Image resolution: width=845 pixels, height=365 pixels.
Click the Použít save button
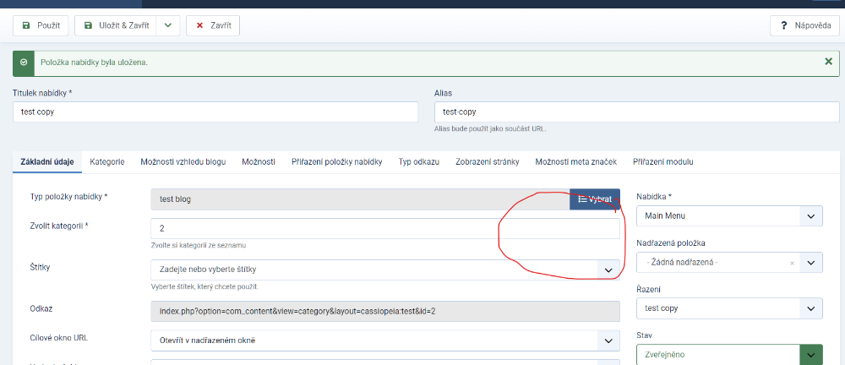[x=41, y=25]
